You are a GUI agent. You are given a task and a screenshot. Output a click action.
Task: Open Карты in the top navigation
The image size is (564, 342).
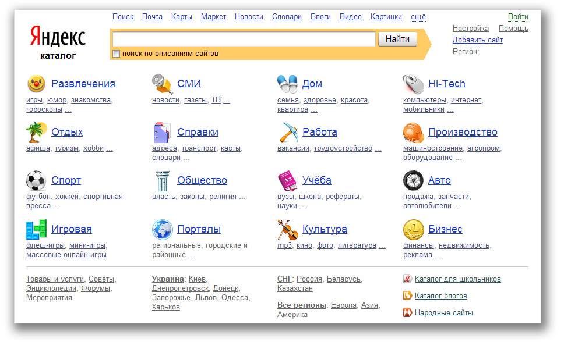(x=182, y=17)
